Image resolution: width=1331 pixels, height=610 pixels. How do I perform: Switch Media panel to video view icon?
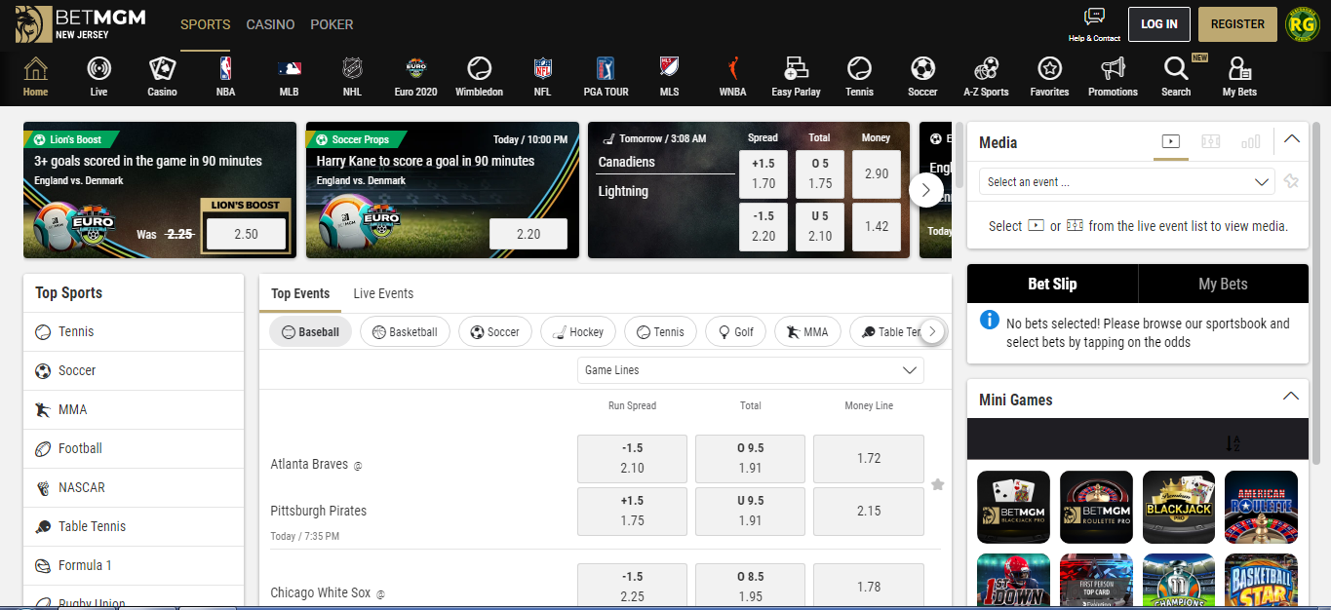(x=1170, y=142)
